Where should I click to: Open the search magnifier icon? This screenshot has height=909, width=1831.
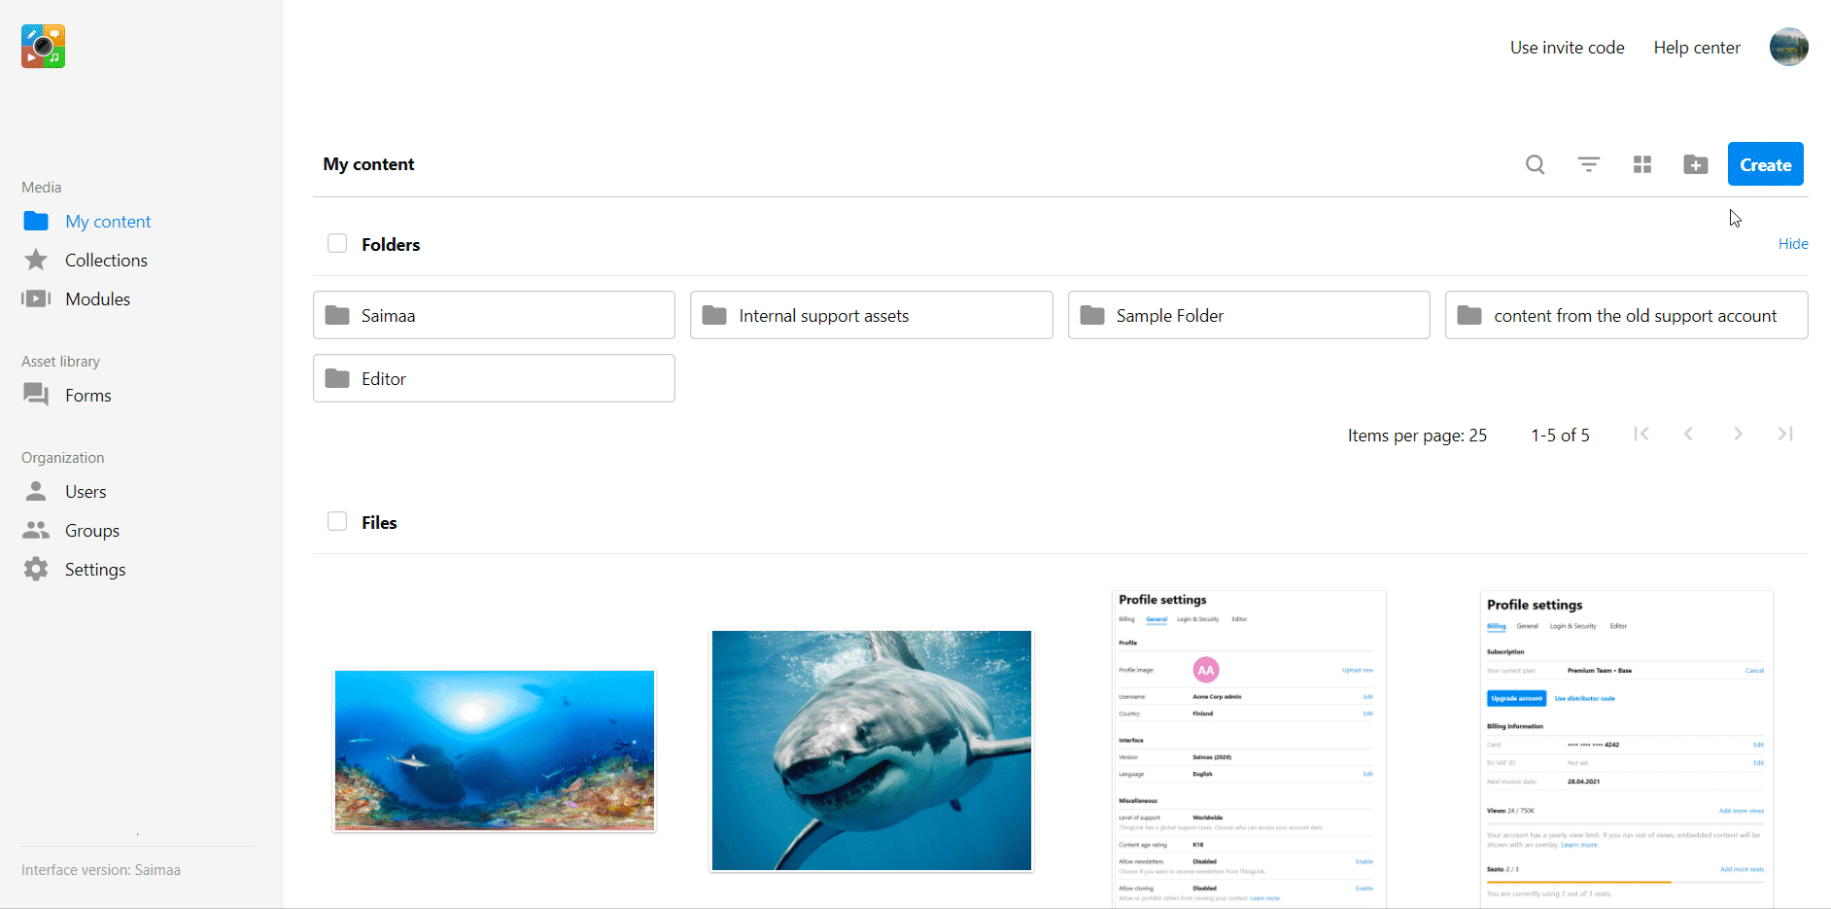pos(1535,164)
